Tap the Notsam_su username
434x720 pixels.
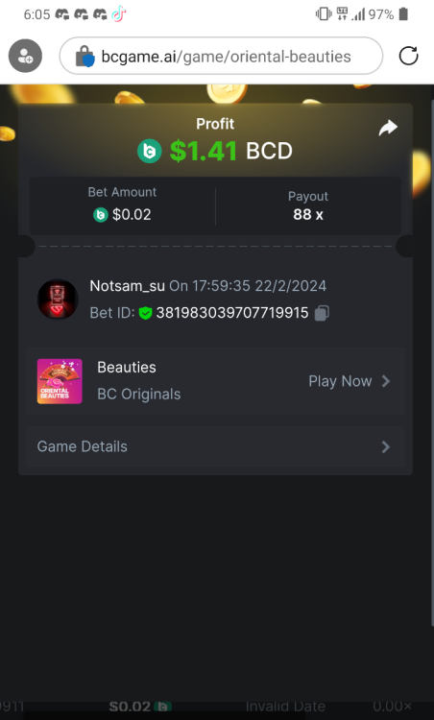[127, 286]
